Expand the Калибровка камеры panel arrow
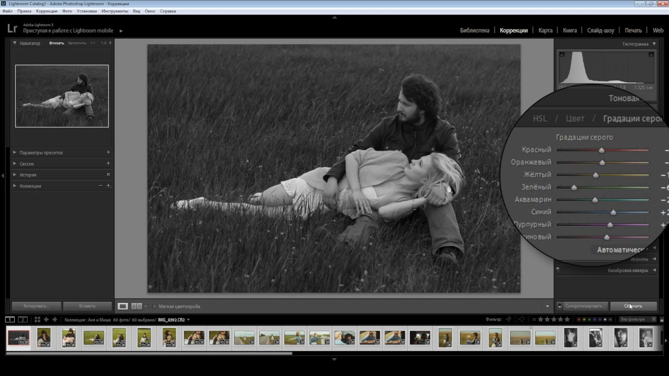This screenshot has width=669, height=376. [654, 270]
